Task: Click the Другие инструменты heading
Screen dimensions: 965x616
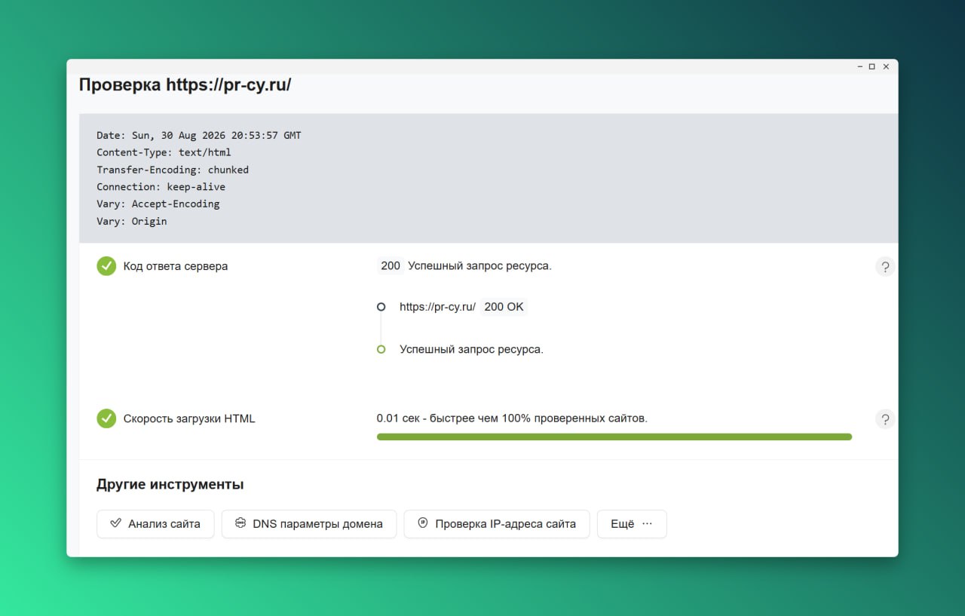Action: click(170, 485)
